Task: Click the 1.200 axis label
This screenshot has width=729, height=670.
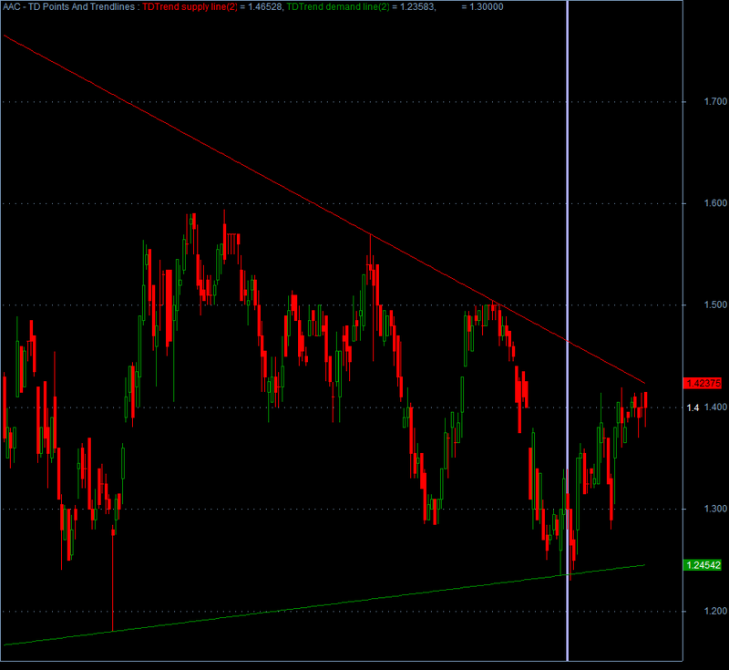Action: (715, 612)
